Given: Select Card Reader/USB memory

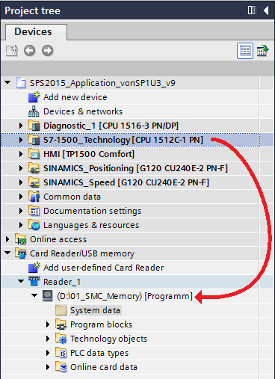Looking at the screenshot, I should pyautogui.click(x=82, y=253).
